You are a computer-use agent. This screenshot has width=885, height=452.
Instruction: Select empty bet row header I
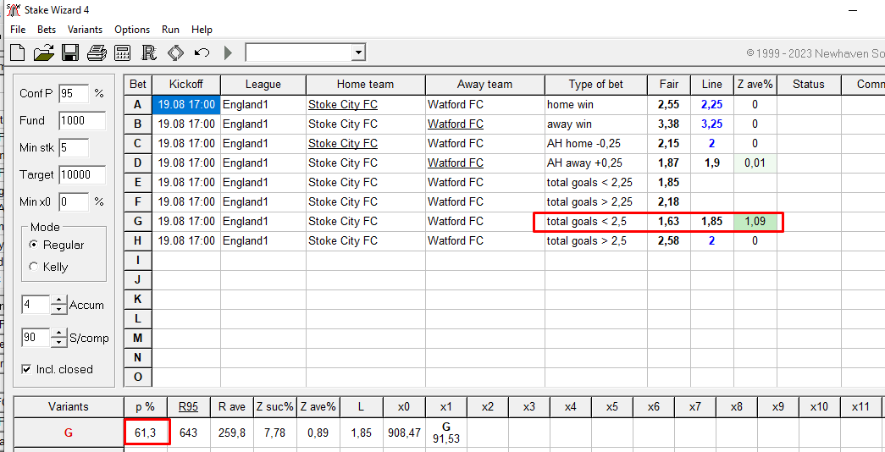tap(138, 260)
